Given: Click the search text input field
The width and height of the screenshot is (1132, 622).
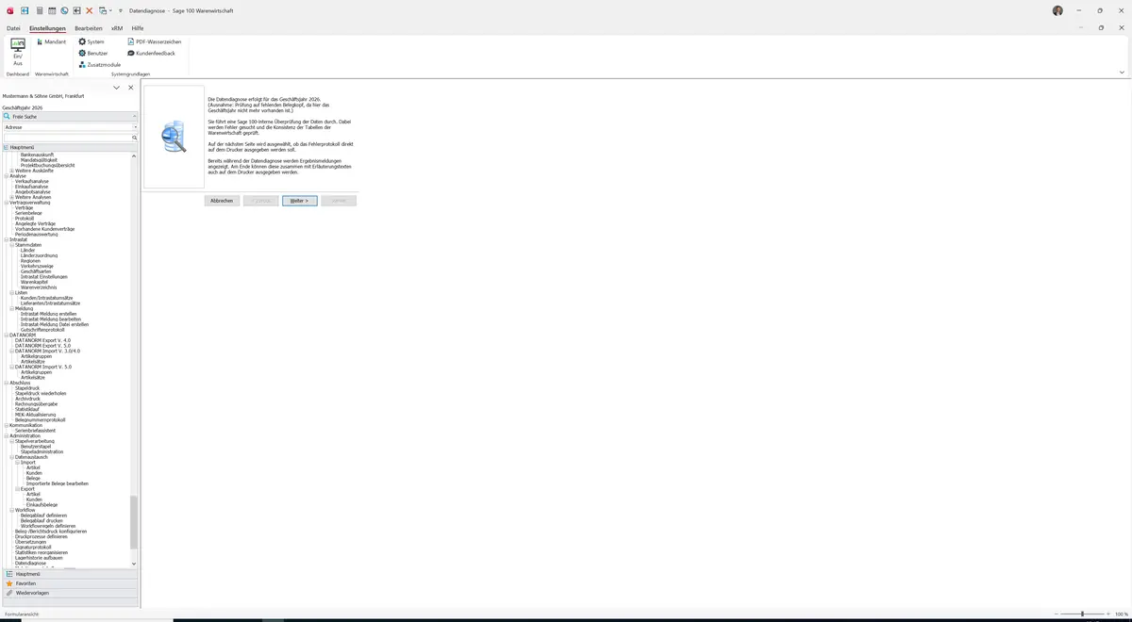Looking at the screenshot, I should [x=67, y=138].
